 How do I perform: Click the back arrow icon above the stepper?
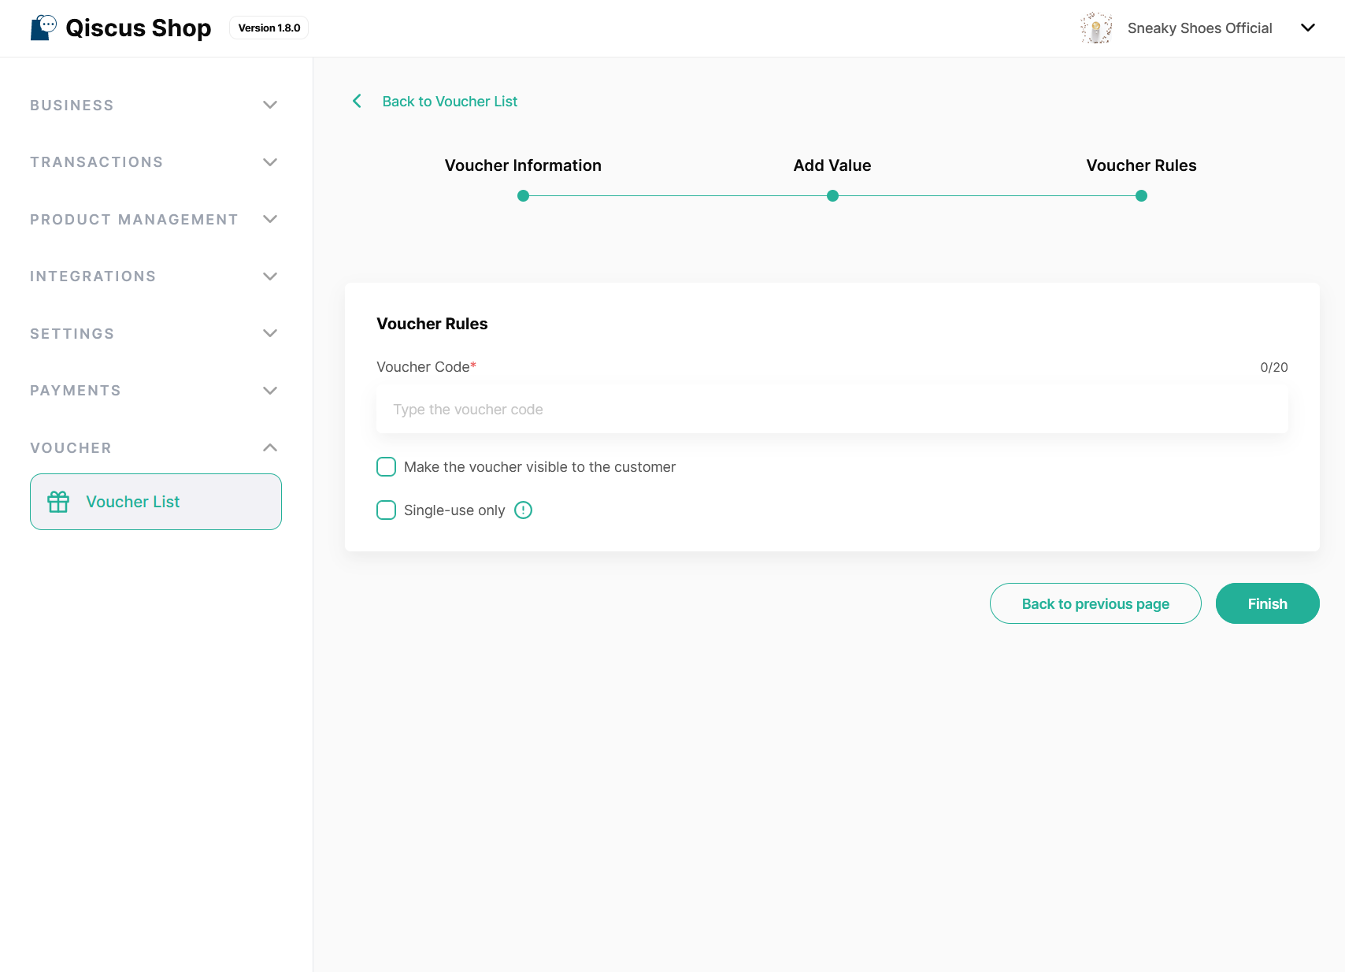tap(357, 102)
